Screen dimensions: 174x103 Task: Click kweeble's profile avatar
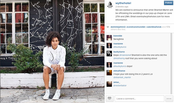pos(109,38)
